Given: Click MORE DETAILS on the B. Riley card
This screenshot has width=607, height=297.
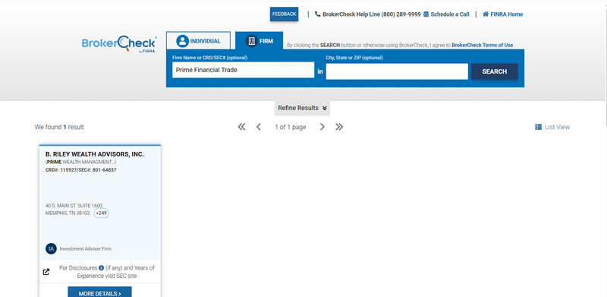Looking at the screenshot, I should 100,292.
